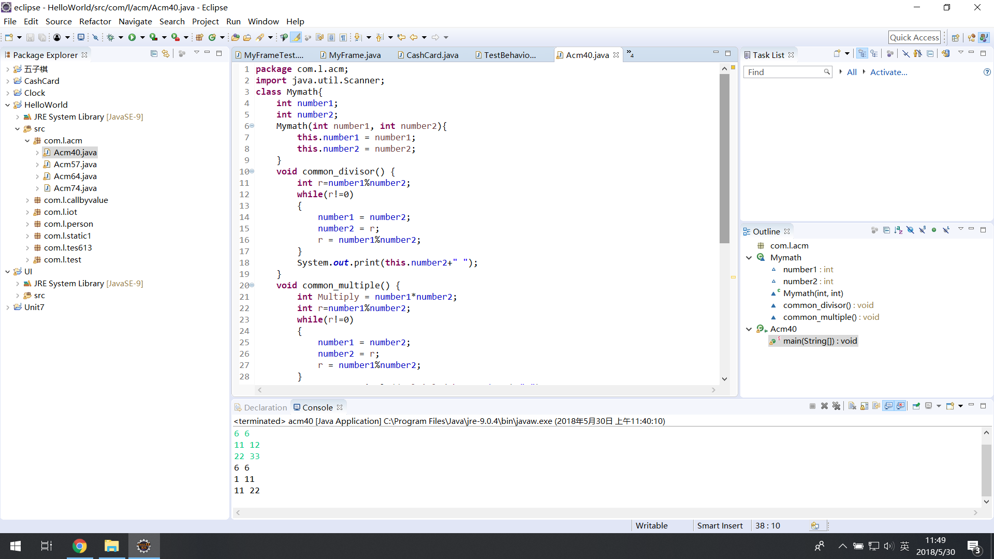Expand the CashCard project
This screenshot has height=559, width=994.
[8, 81]
